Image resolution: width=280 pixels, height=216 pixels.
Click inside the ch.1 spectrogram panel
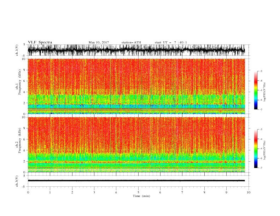[136, 86]
